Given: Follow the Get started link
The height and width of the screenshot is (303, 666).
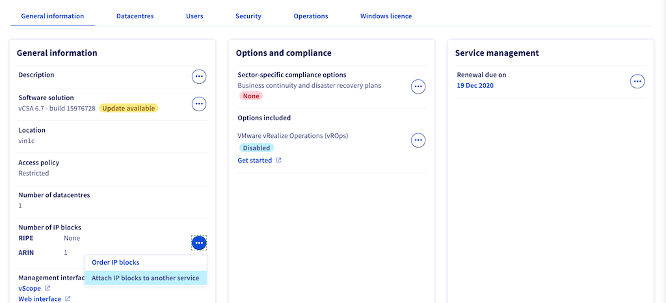Looking at the screenshot, I should tap(255, 161).
